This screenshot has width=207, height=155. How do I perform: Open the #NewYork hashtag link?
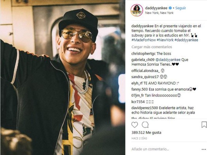(165, 40)
